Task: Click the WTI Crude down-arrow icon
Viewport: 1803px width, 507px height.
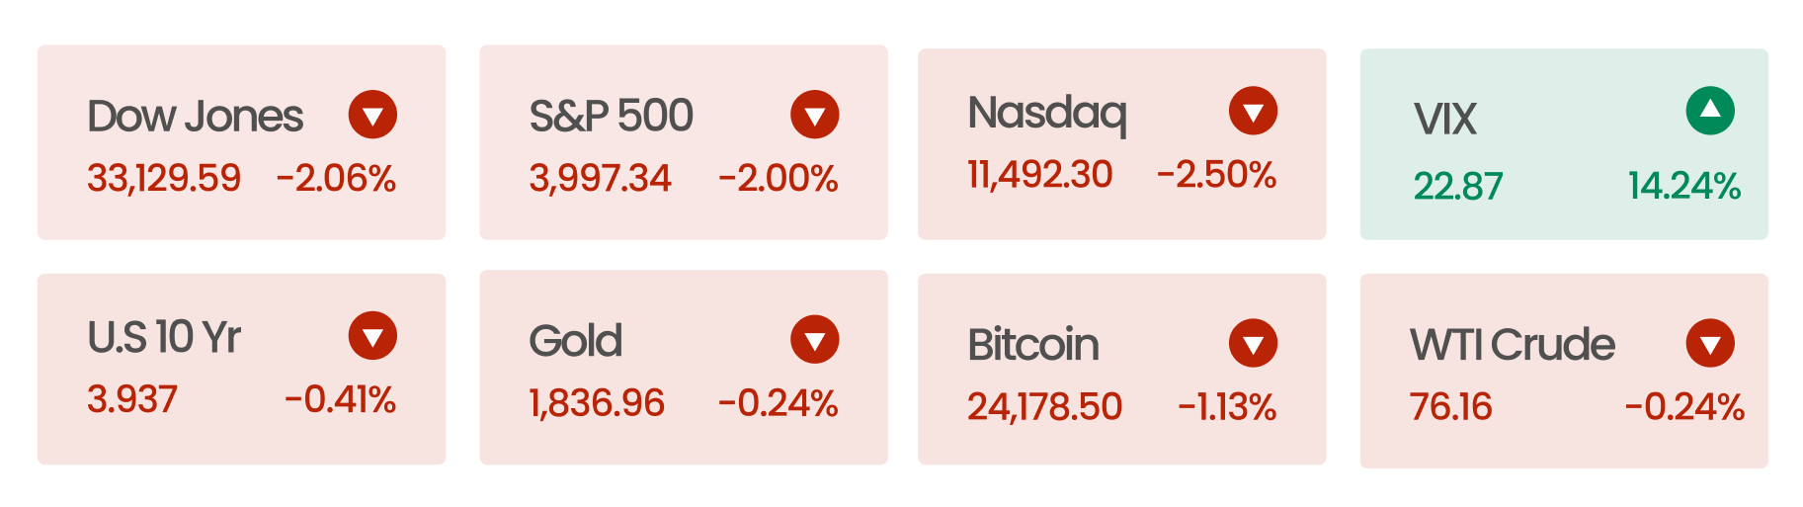Action: pyautogui.click(x=1710, y=344)
